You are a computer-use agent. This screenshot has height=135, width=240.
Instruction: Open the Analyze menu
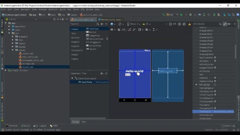42,9
